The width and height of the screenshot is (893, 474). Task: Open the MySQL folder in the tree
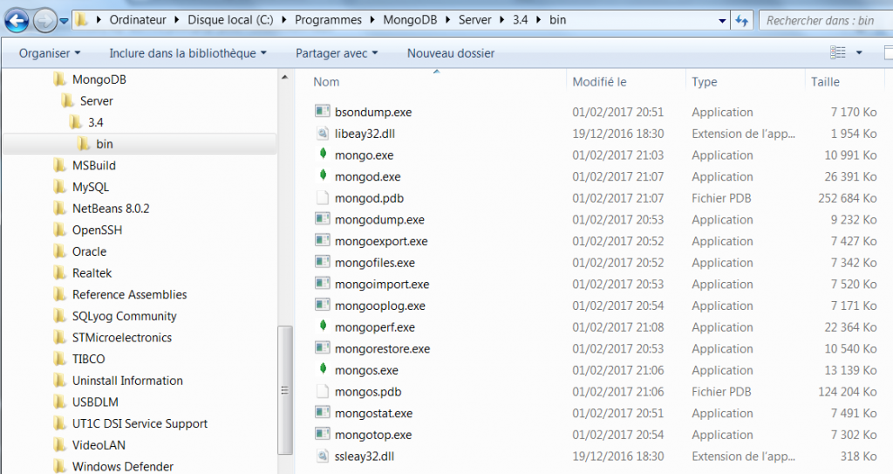click(90, 187)
